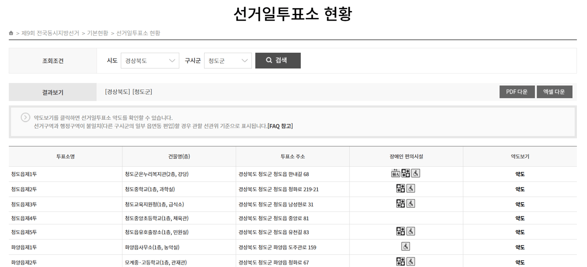Click the 검색 search button
Image resolution: width=587 pixels, height=267 pixels.
[x=278, y=61]
